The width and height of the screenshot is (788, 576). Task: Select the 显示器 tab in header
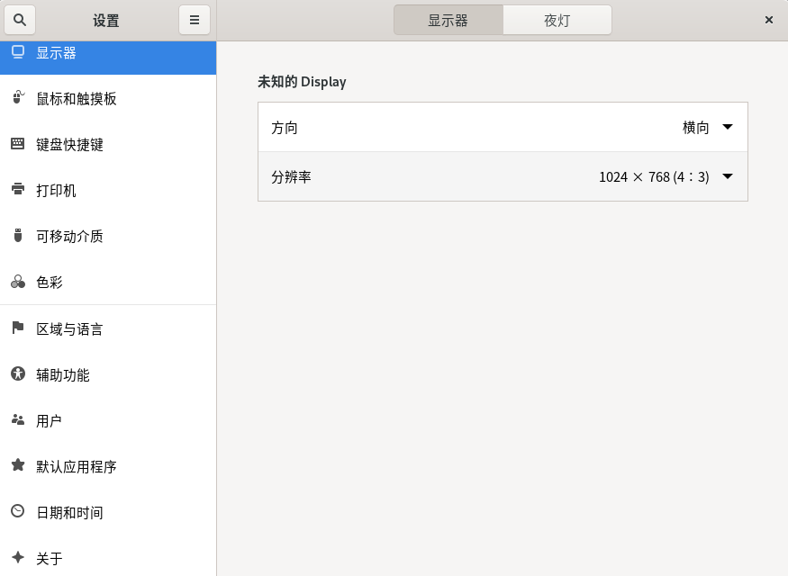448,20
